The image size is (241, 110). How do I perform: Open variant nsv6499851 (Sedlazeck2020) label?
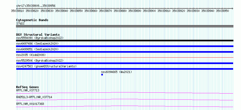click(37, 49)
